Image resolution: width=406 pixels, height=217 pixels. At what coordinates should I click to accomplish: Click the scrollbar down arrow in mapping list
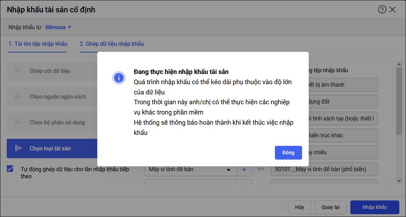click(399, 180)
